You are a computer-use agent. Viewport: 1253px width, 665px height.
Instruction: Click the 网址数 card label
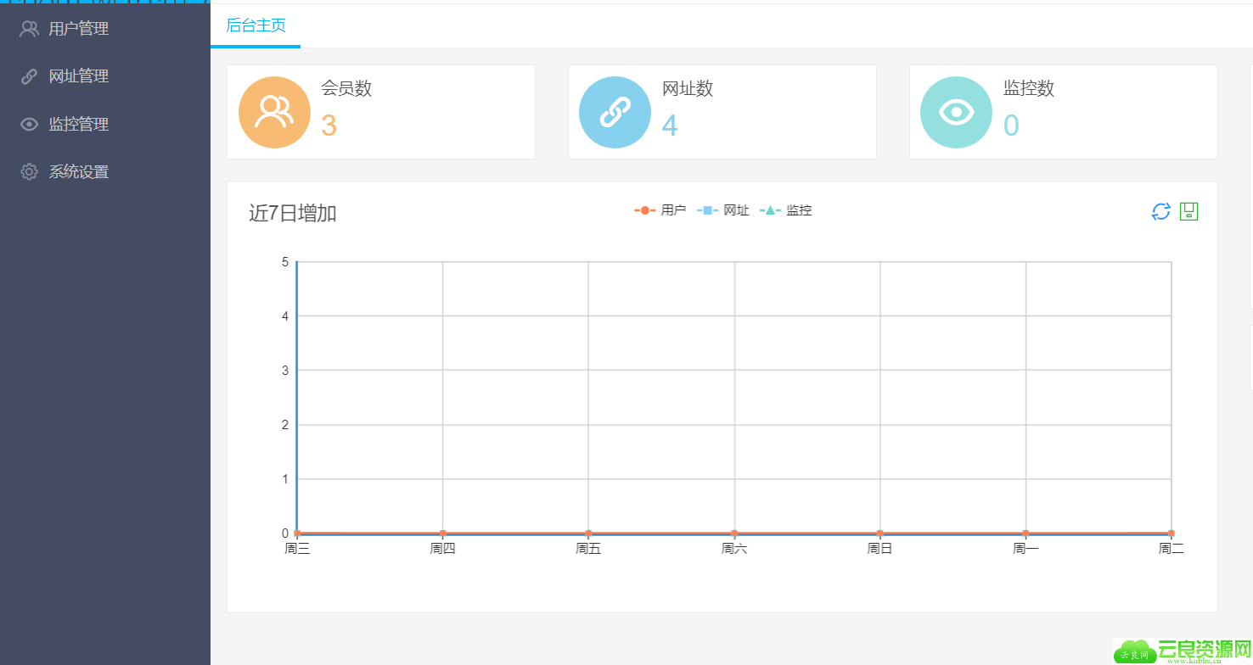[x=688, y=88]
